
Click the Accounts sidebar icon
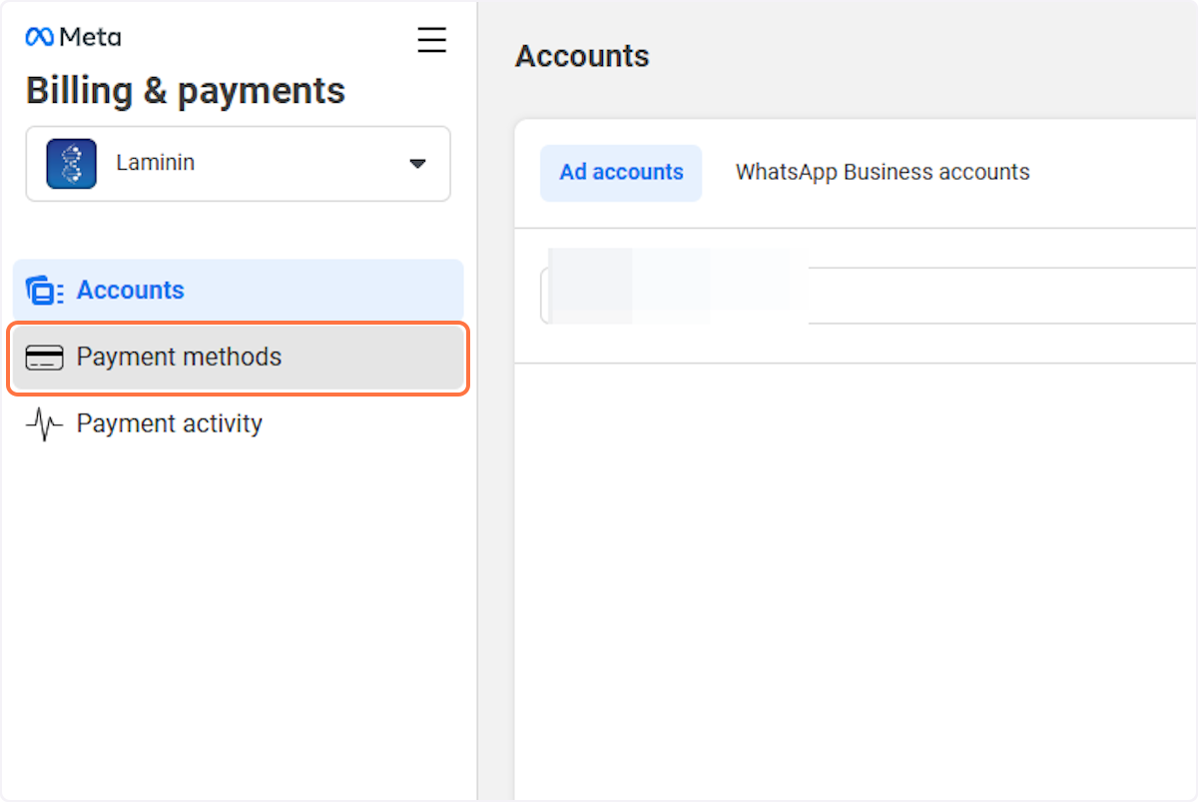click(x=45, y=291)
